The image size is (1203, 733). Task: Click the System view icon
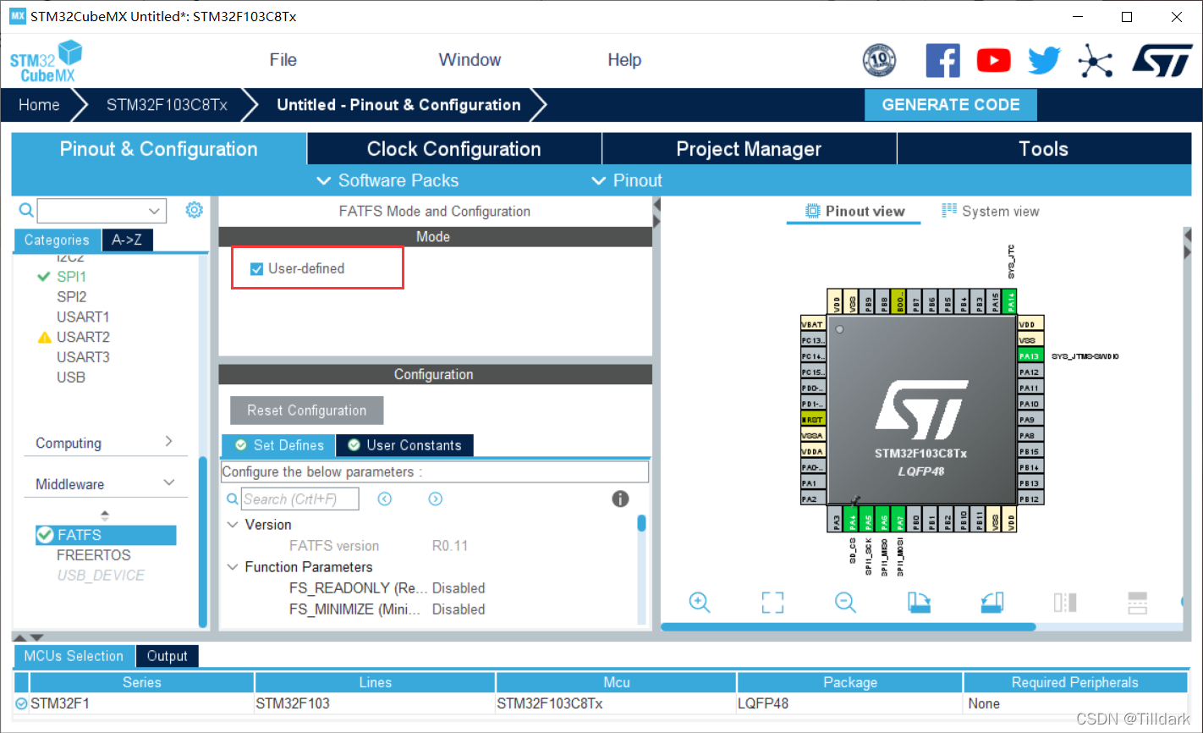(949, 211)
